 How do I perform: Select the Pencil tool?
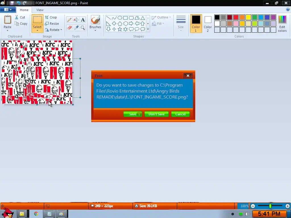[x=69, y=20]
